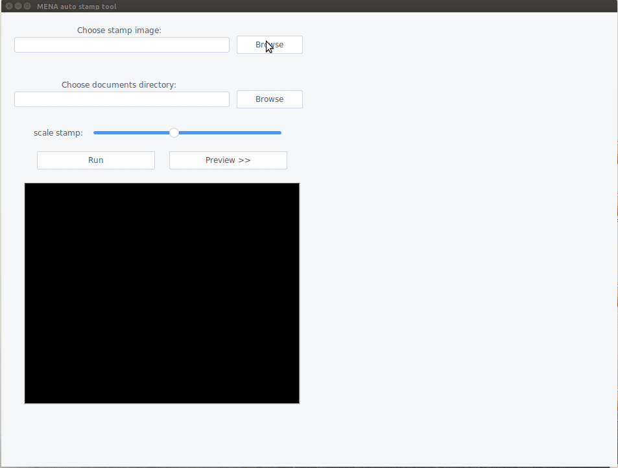The width and height of the screenshot is (618, 468).
Task: Click the 'MENA auto stamp tool' window title
Action: [x=77, y=6]
